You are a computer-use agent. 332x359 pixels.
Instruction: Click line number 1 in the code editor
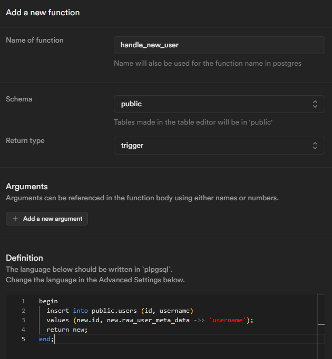(23, 301)
